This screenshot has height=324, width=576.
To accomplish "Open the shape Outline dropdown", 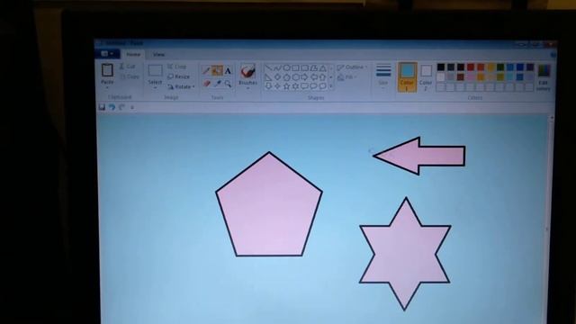I will [352, 67].
